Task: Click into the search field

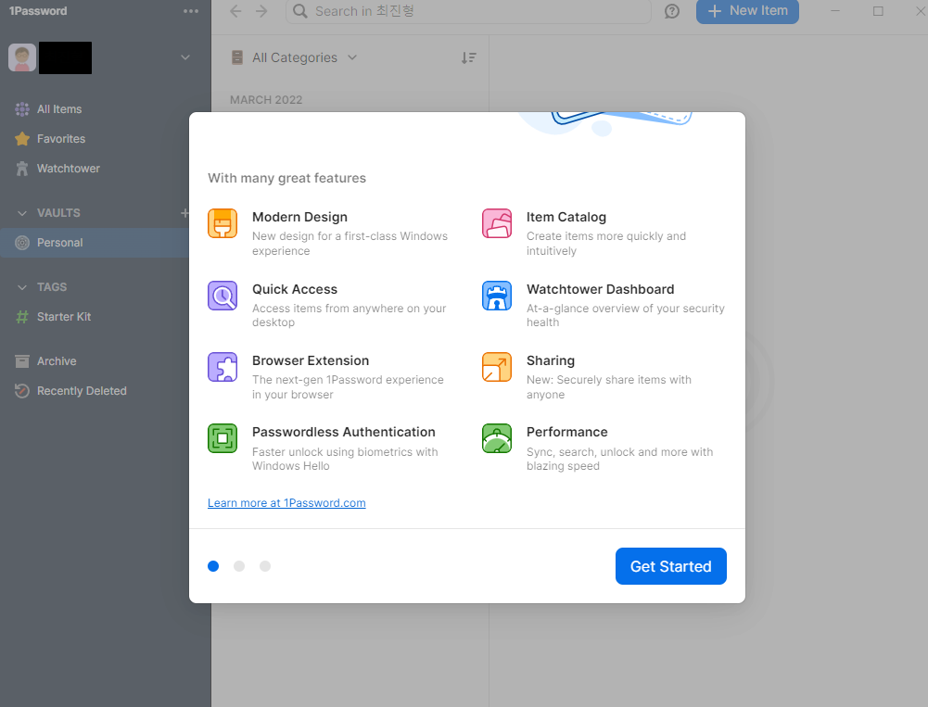Action: (x=468, y=11)
